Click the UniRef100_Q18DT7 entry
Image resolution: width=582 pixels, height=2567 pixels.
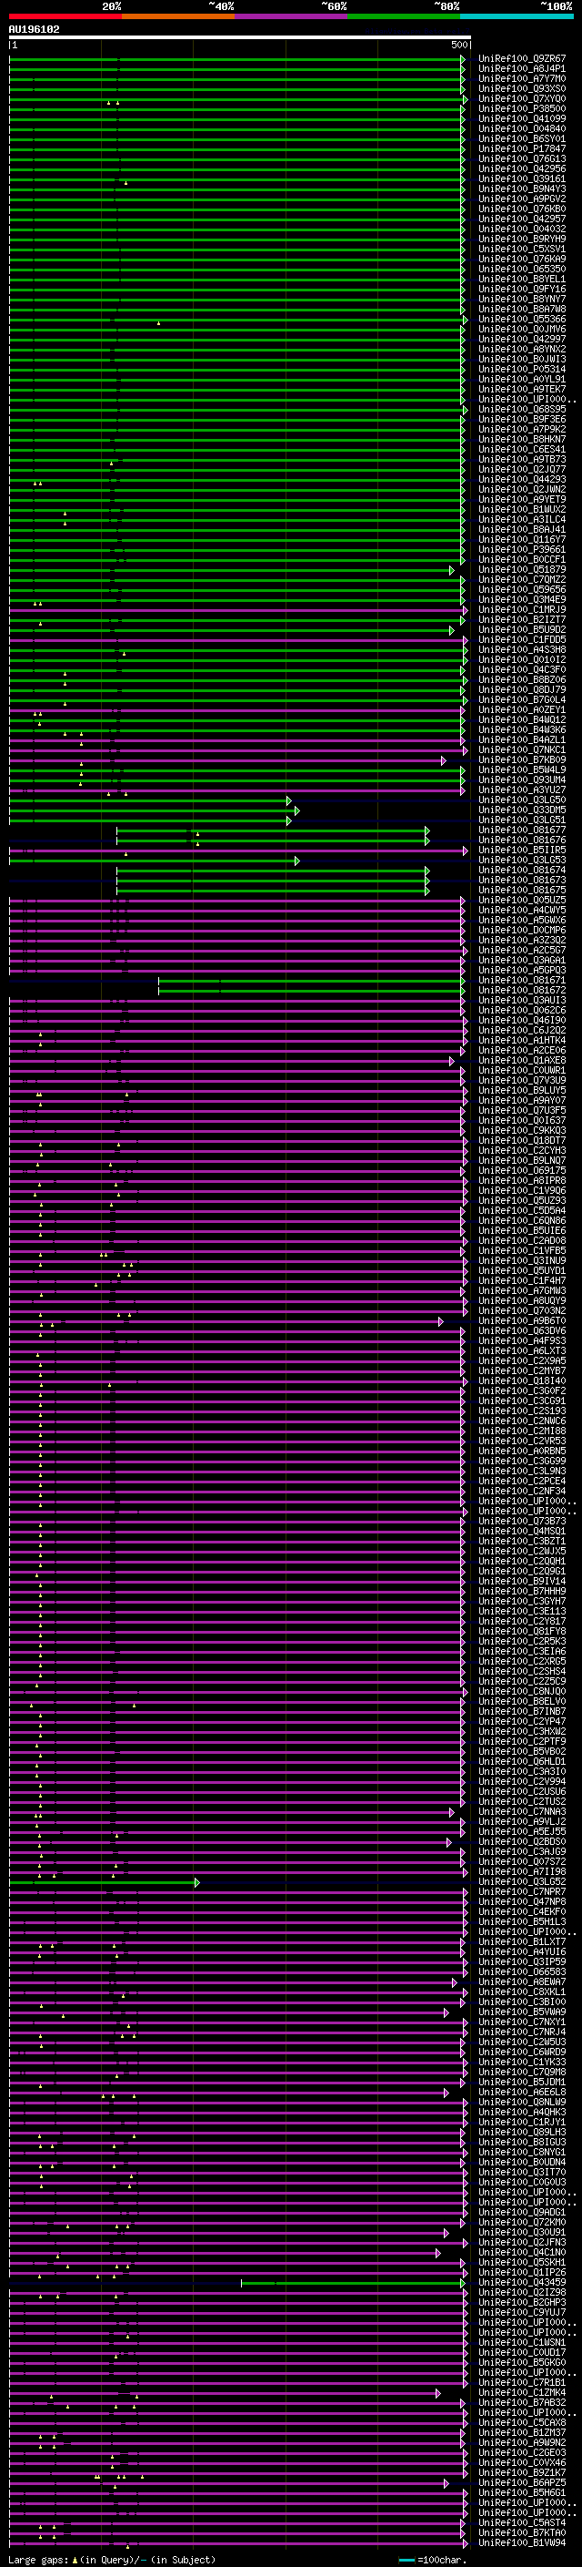point(522,1140)
